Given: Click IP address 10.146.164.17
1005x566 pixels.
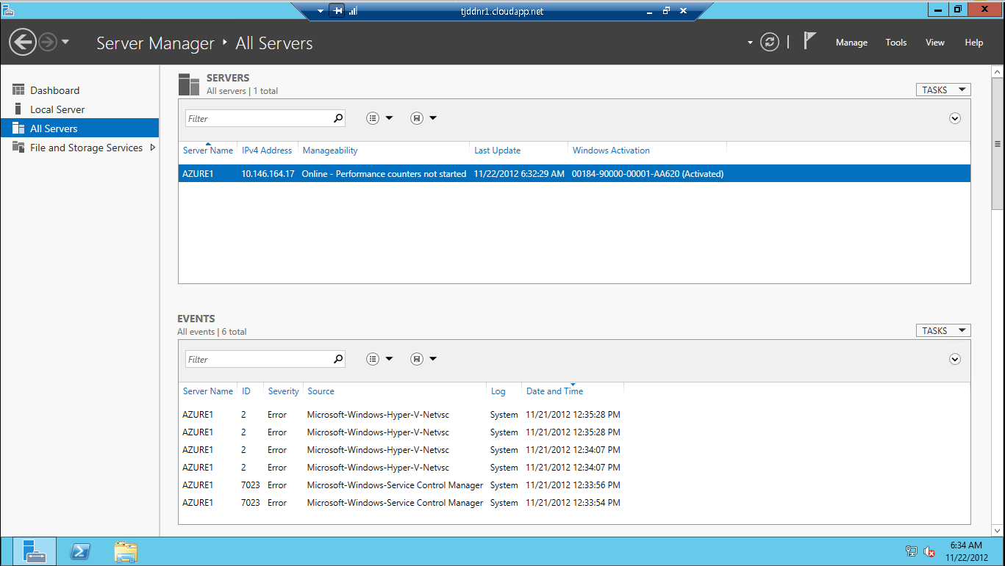Looking at the screenshot, I should (268, 174).
